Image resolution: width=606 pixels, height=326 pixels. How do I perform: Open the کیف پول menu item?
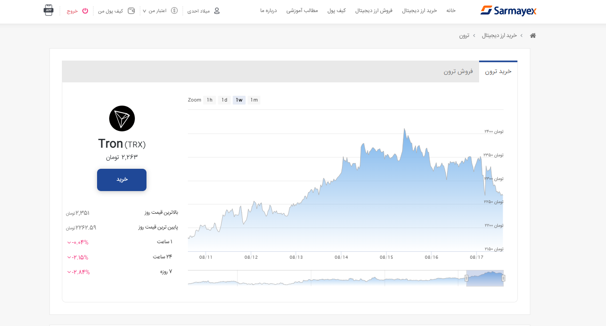(337, 10)
